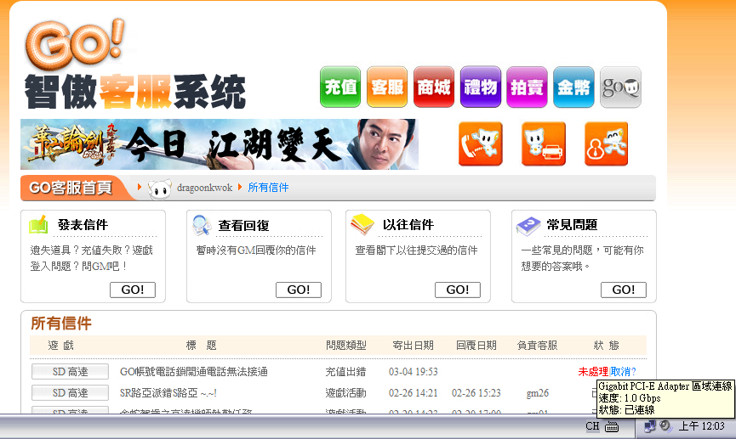
Task: Click GO! under 查看回復
Action: (299, 290)
